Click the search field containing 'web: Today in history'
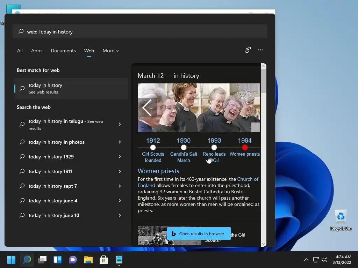The image size is (358, 268). pos(140,31)
